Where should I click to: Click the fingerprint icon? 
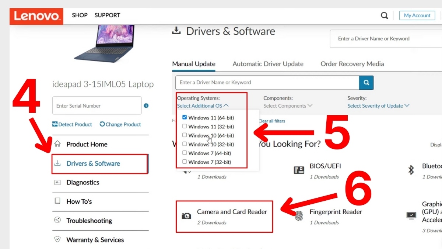pos(299,216)
